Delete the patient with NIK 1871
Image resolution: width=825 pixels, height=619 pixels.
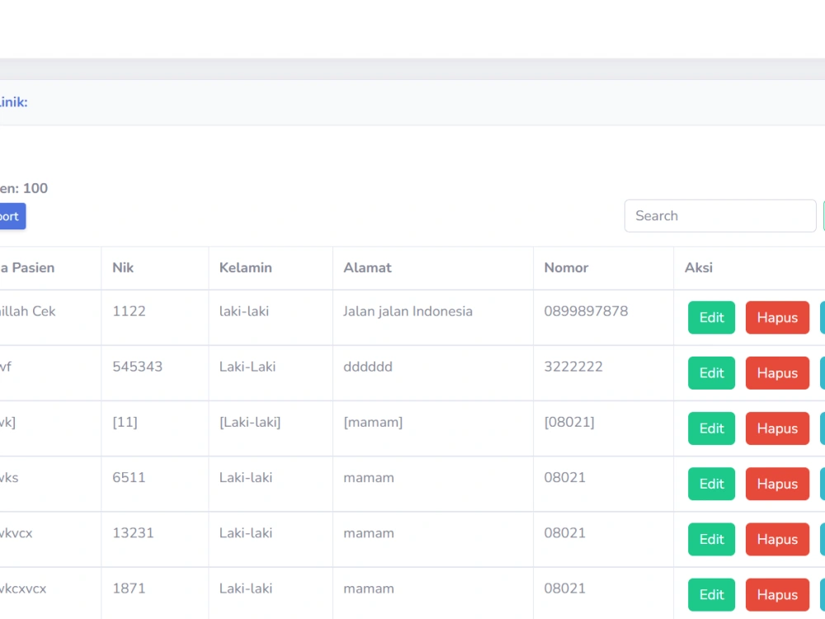777,595
